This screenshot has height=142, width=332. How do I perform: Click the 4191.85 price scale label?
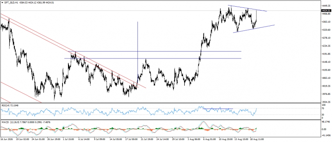click(x=326, y=54)
